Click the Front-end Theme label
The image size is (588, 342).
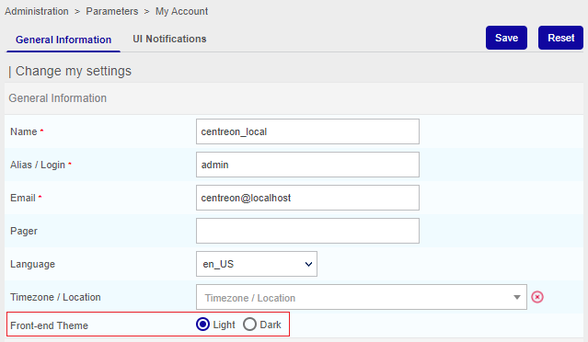49,325
